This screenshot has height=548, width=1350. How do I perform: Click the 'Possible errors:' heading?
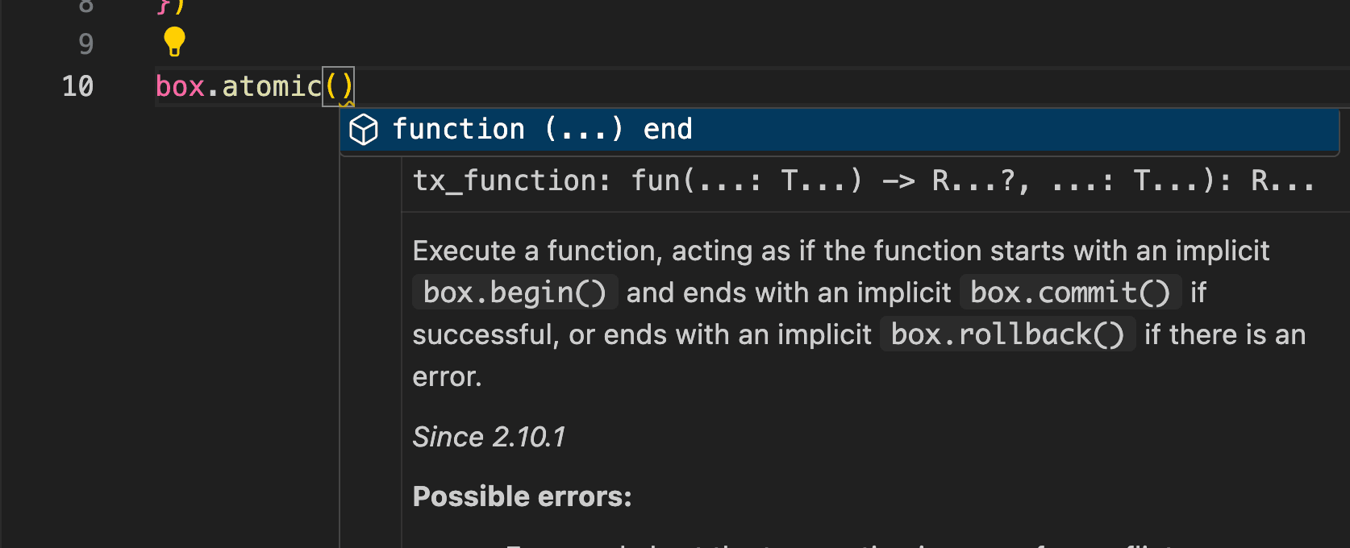(522, 496)
